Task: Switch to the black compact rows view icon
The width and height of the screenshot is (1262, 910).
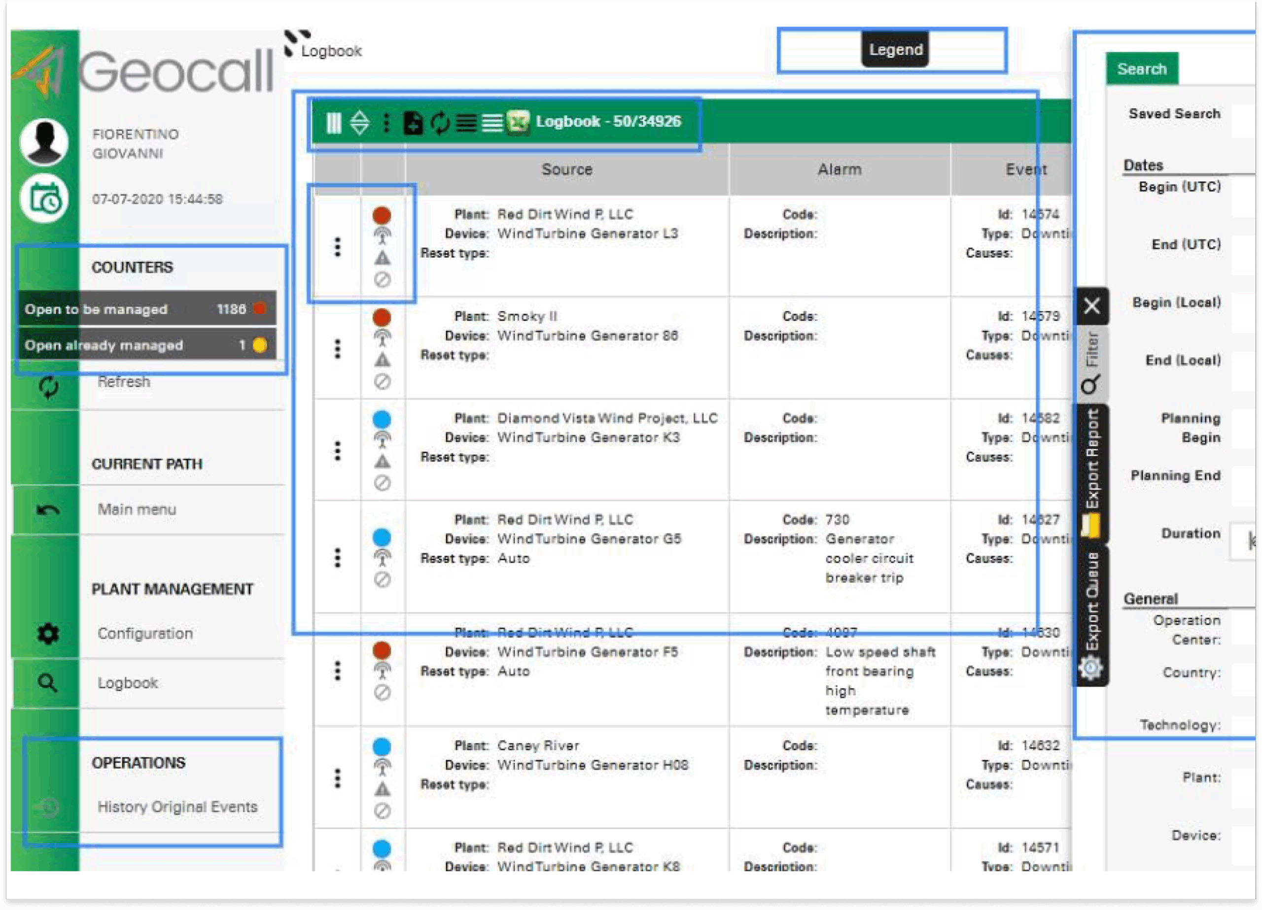Action: [x=466, y=122]
